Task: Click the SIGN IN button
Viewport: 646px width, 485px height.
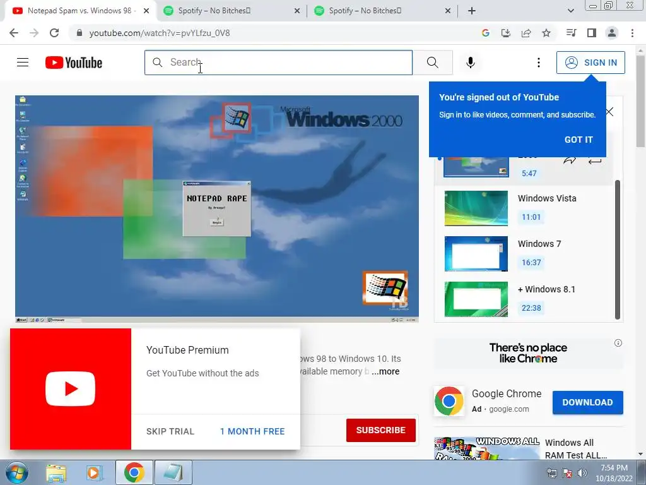Action: click(590, 63)
